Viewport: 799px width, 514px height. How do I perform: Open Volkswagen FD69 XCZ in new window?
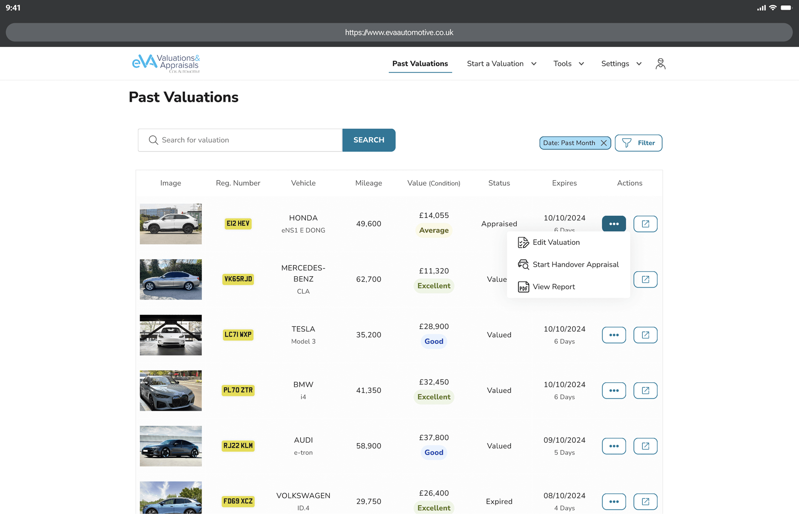[x=645, y=501]
